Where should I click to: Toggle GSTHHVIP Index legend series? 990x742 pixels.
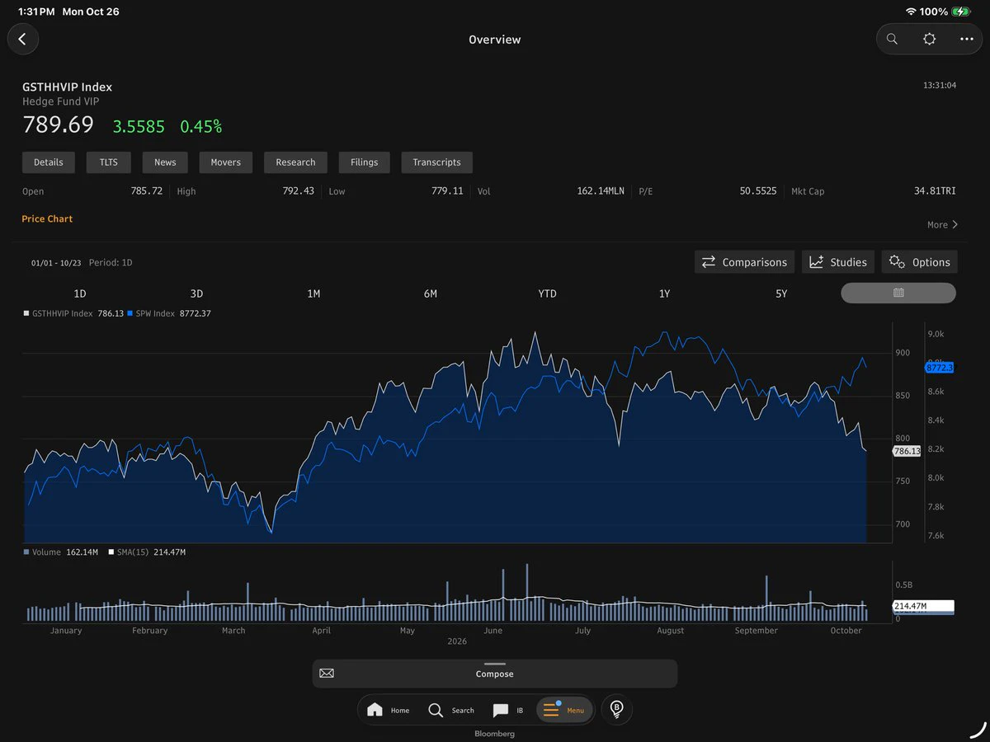pyautogui.click(x=73, y=313)
